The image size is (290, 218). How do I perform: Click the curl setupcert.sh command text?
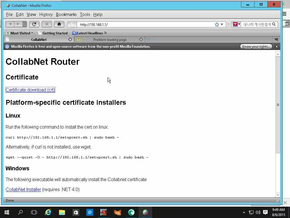(62, 137)
